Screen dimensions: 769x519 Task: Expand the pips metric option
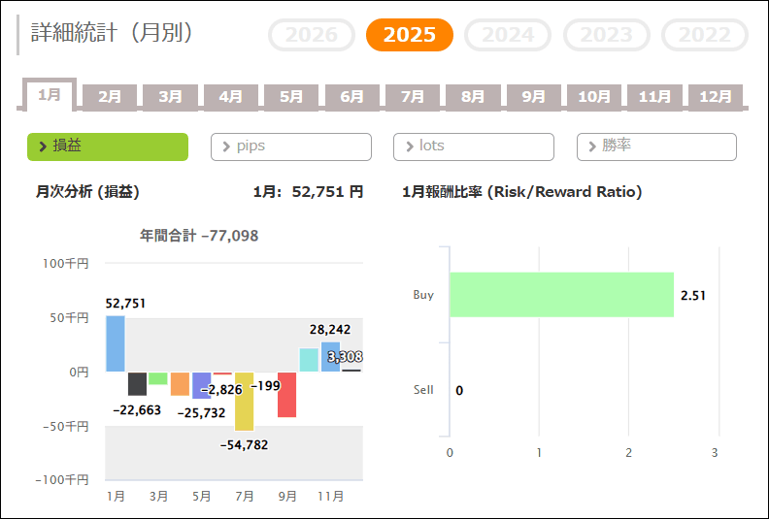coord(291,146)
